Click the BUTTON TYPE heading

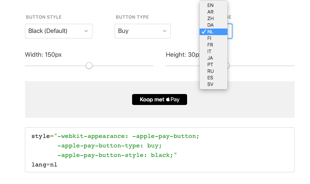[x=132, y=17]
